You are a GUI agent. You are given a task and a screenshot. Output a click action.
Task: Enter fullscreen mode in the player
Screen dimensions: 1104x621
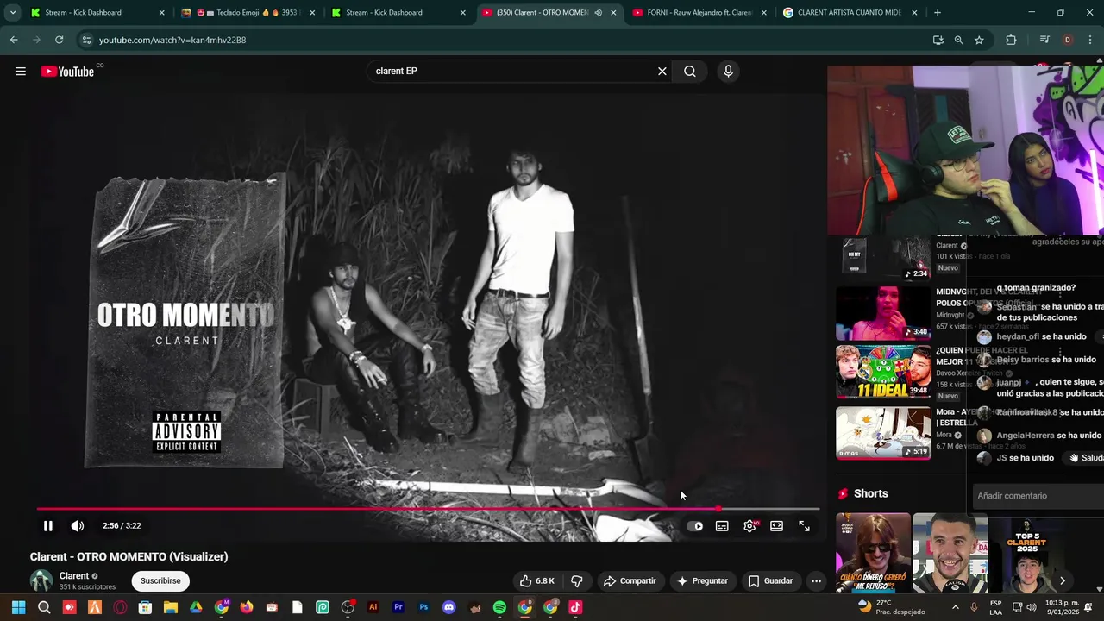[804, 525]
